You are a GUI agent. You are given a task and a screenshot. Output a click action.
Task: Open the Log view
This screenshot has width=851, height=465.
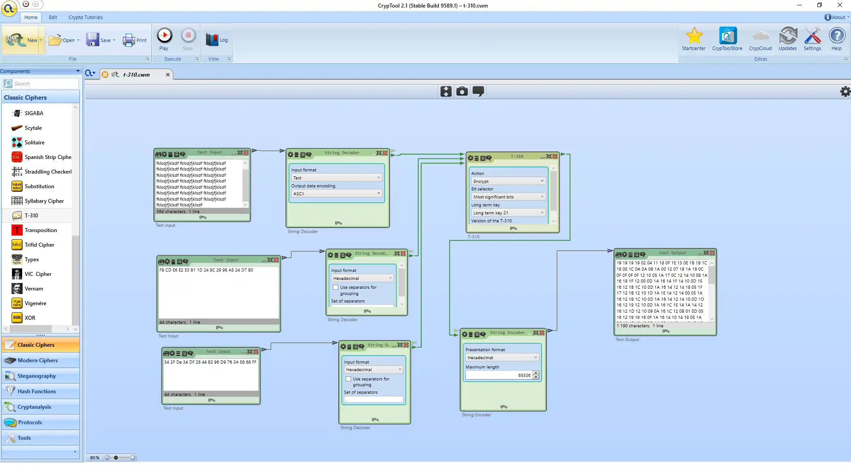[x=216, y=40]
